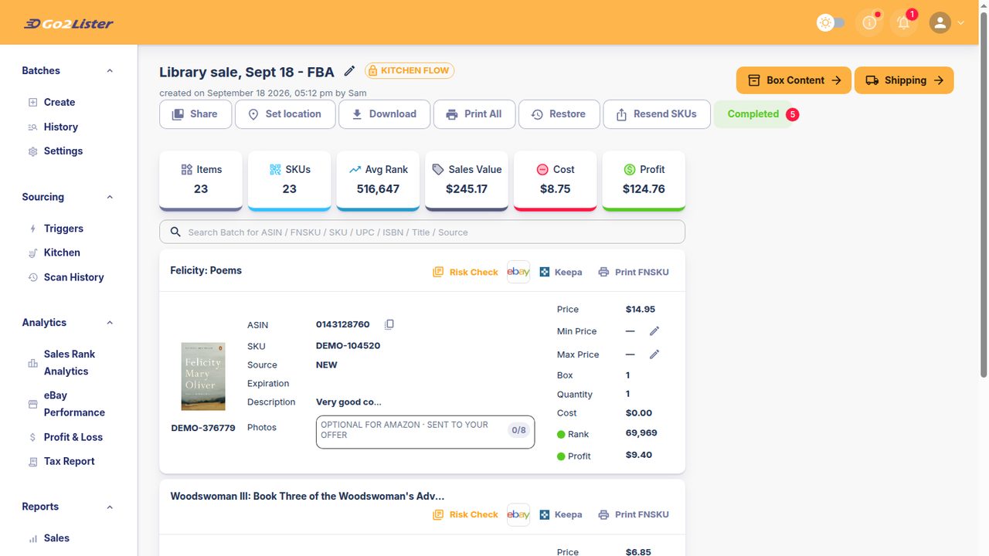
Task: Open Keepa for Felicity: Poems
Action: [x=561, y=272]
